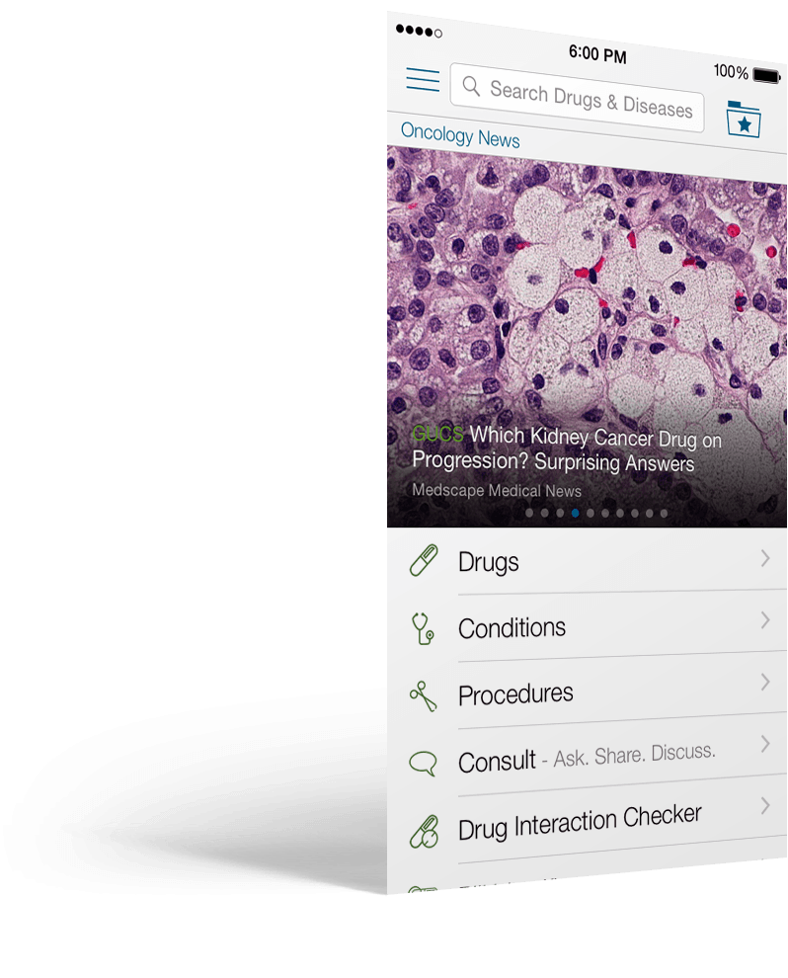This screenshot has width=788, height=978.
Task: Tap the Procedures scissors icon
Action: 423,695
